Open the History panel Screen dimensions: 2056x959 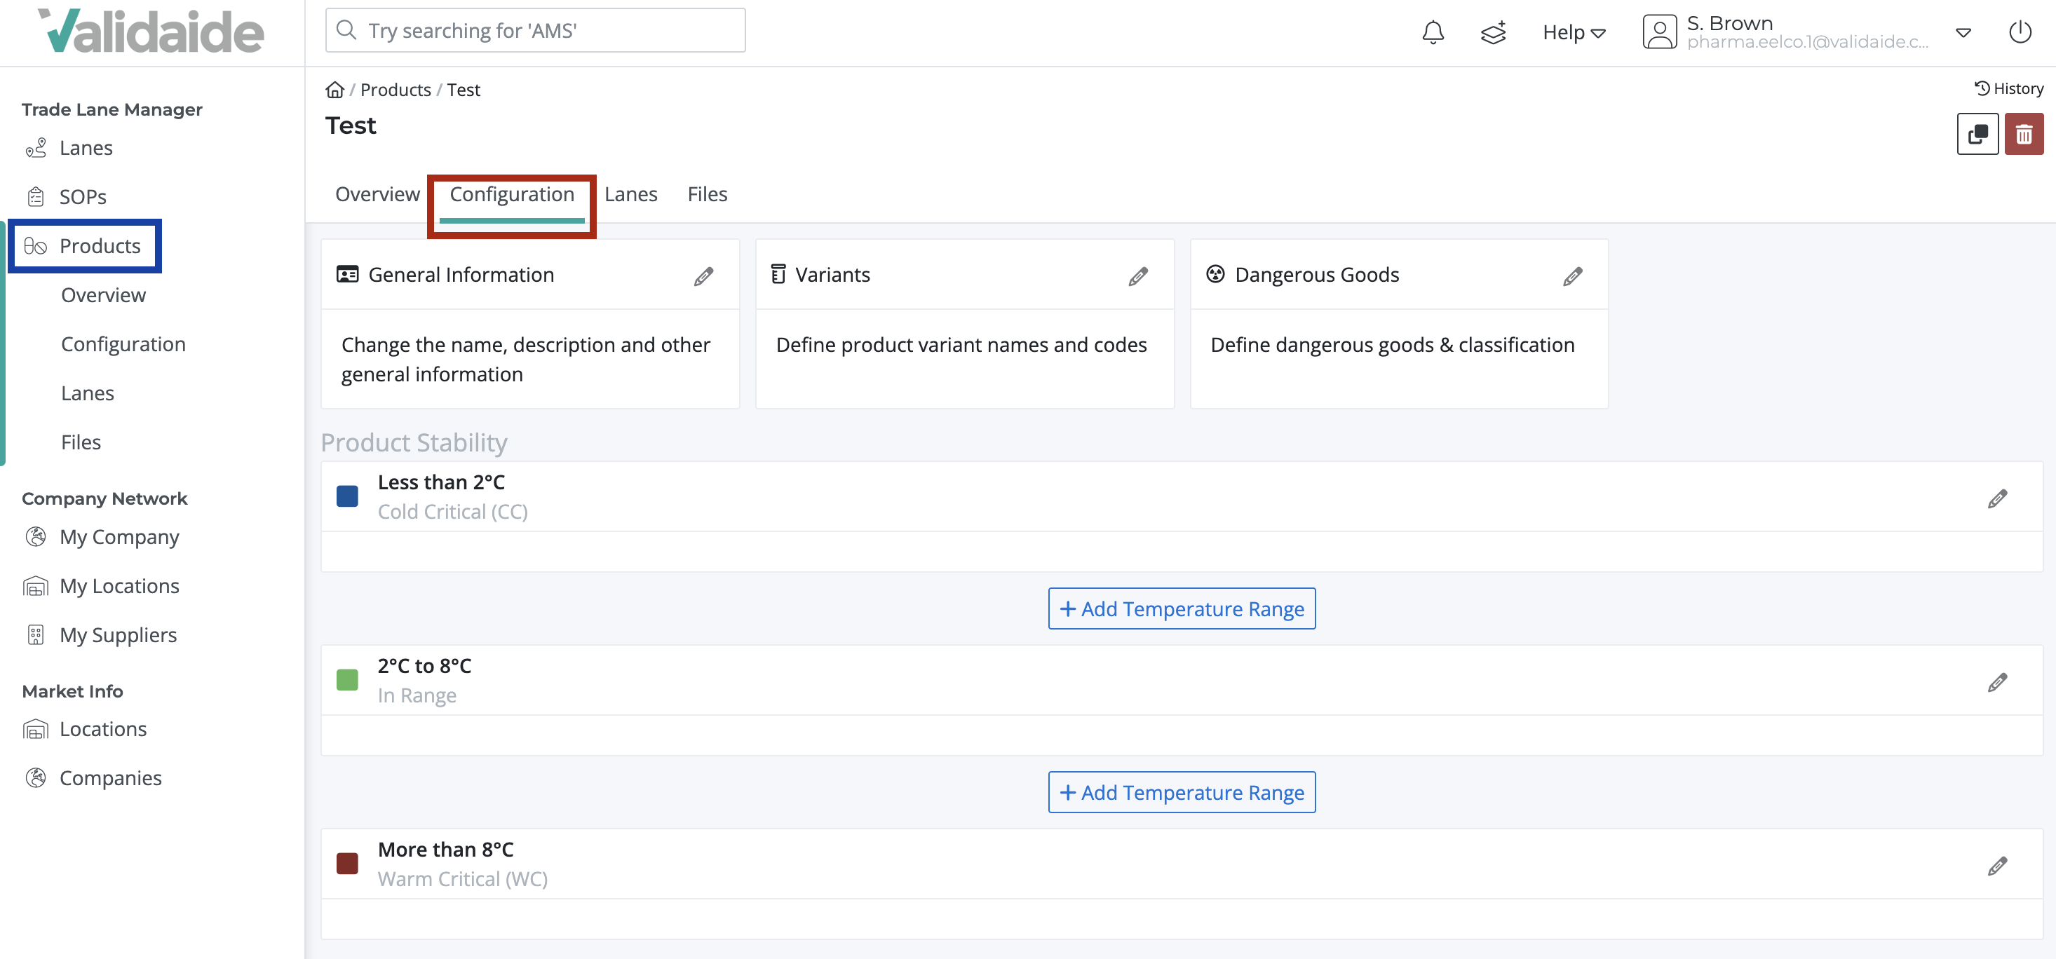(x=2008, y=88)
